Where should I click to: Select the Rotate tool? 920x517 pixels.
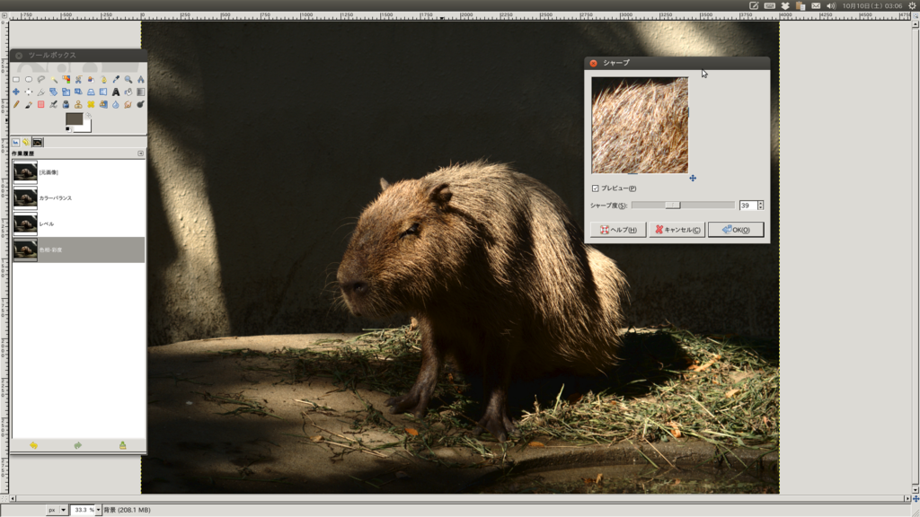[53, 92]
